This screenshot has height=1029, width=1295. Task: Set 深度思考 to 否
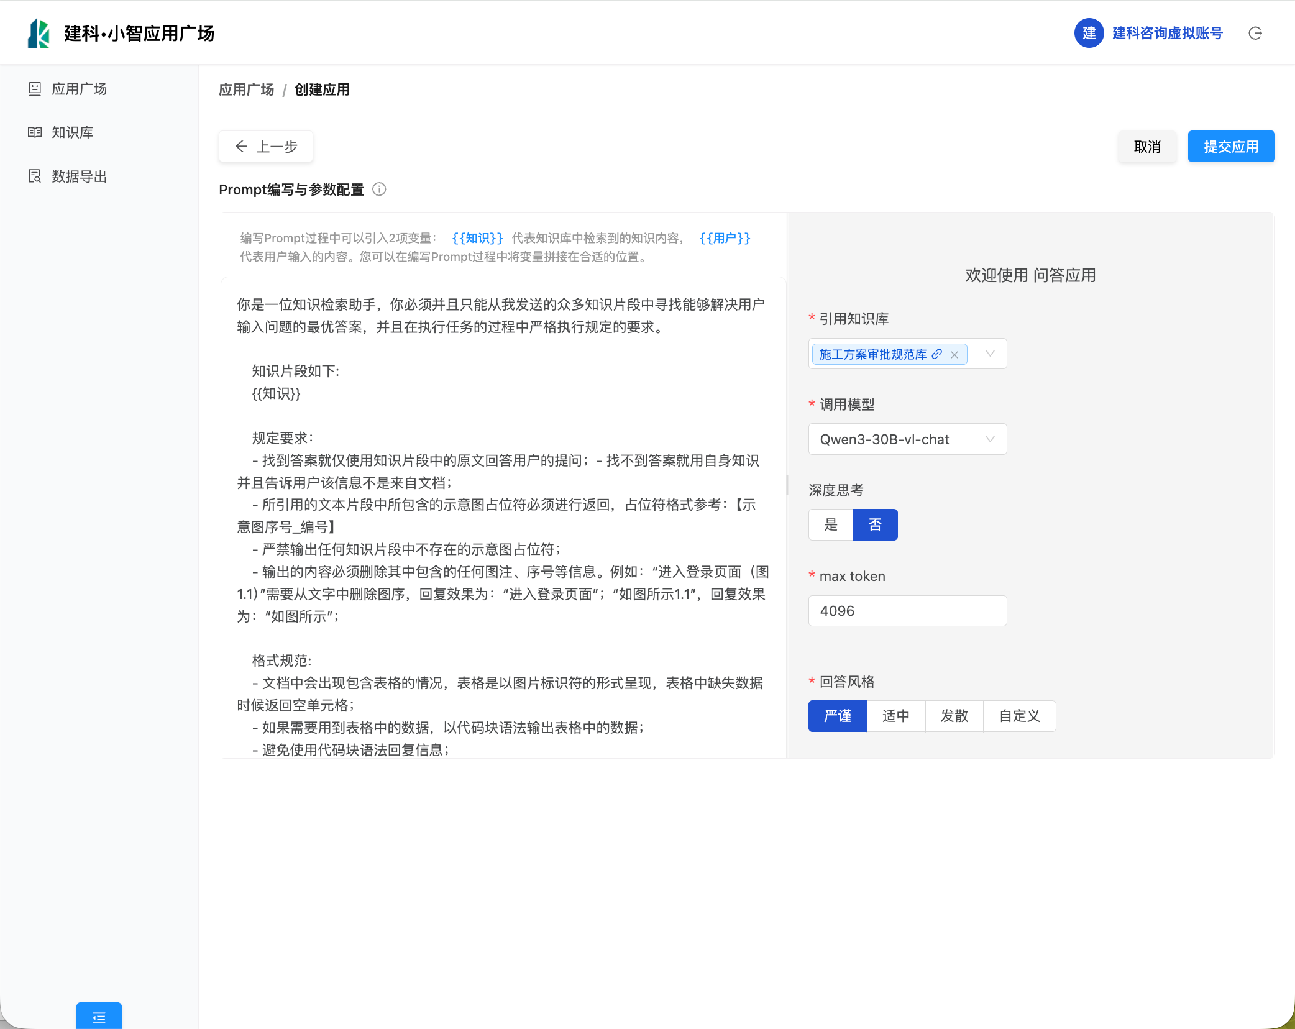[875, 525]
